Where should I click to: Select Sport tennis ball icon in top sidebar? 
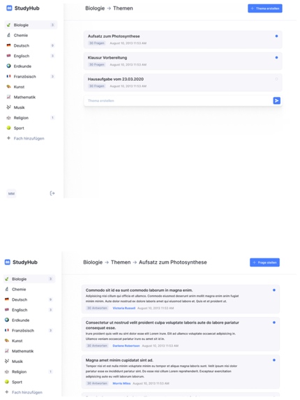[x=8, y=128]
